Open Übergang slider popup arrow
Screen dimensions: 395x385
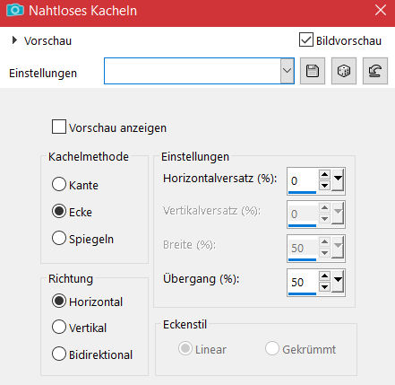[338, 281]
